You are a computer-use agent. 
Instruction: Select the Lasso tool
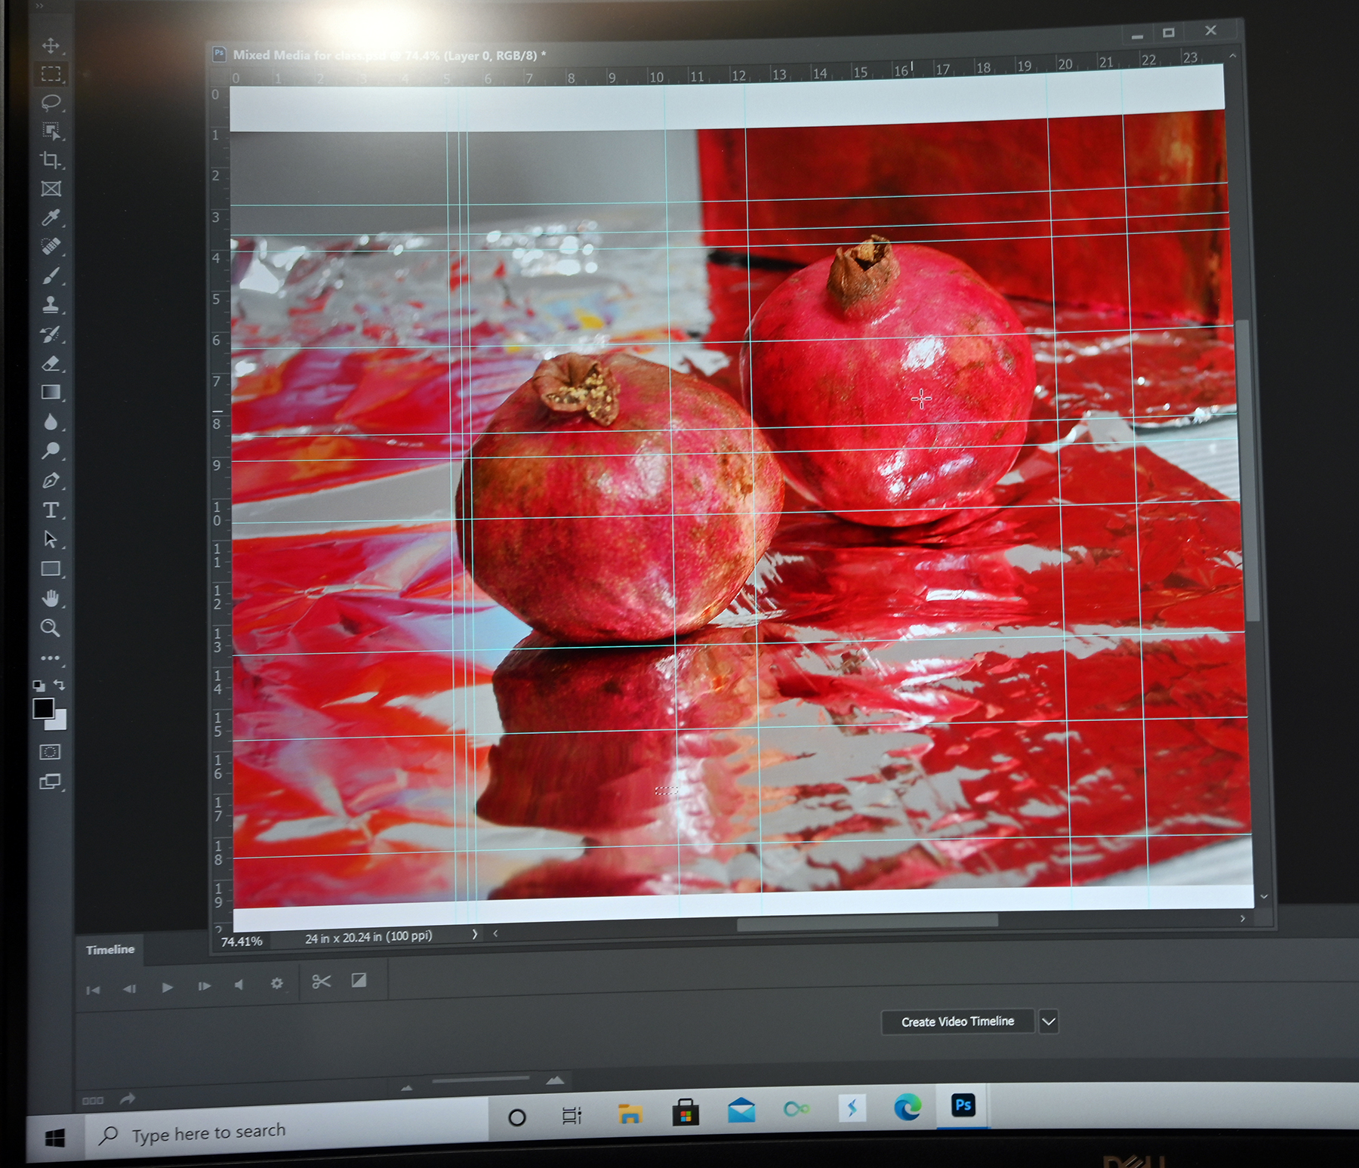click(51, 103)
